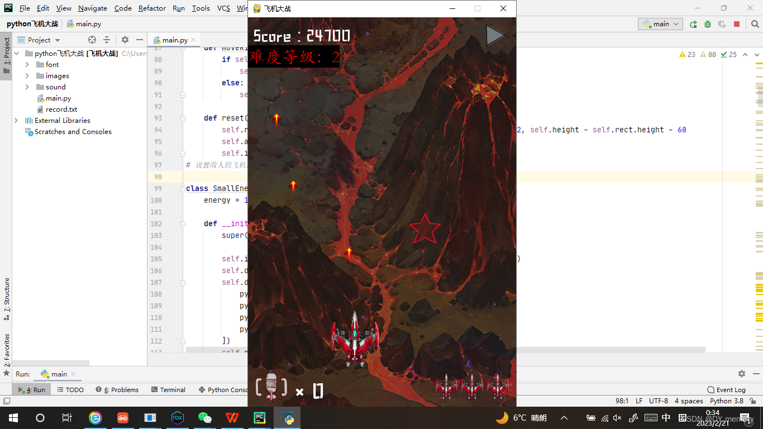Click the 360 browser taskbar icon

(x=96, y=417)
